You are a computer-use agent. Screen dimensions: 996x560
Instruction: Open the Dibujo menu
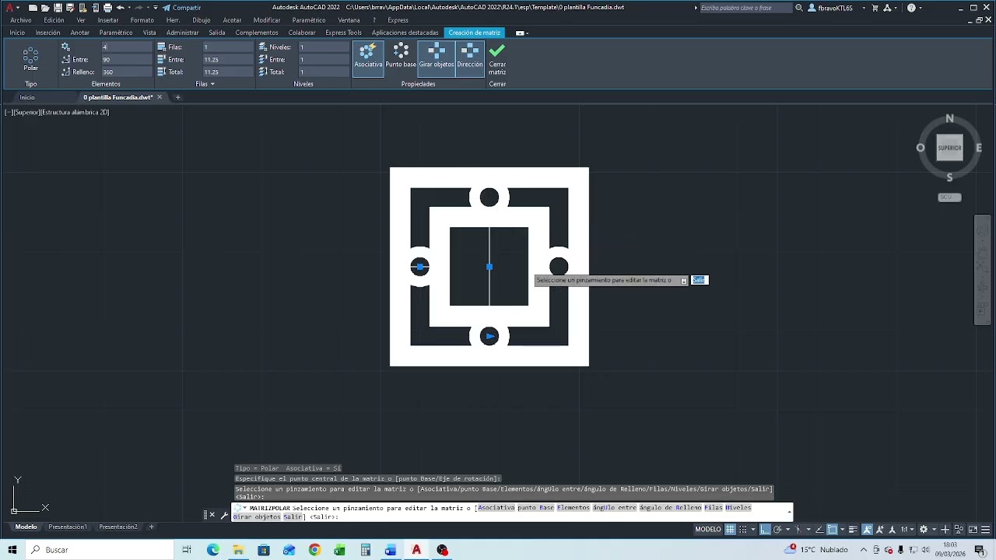point(202,20)
